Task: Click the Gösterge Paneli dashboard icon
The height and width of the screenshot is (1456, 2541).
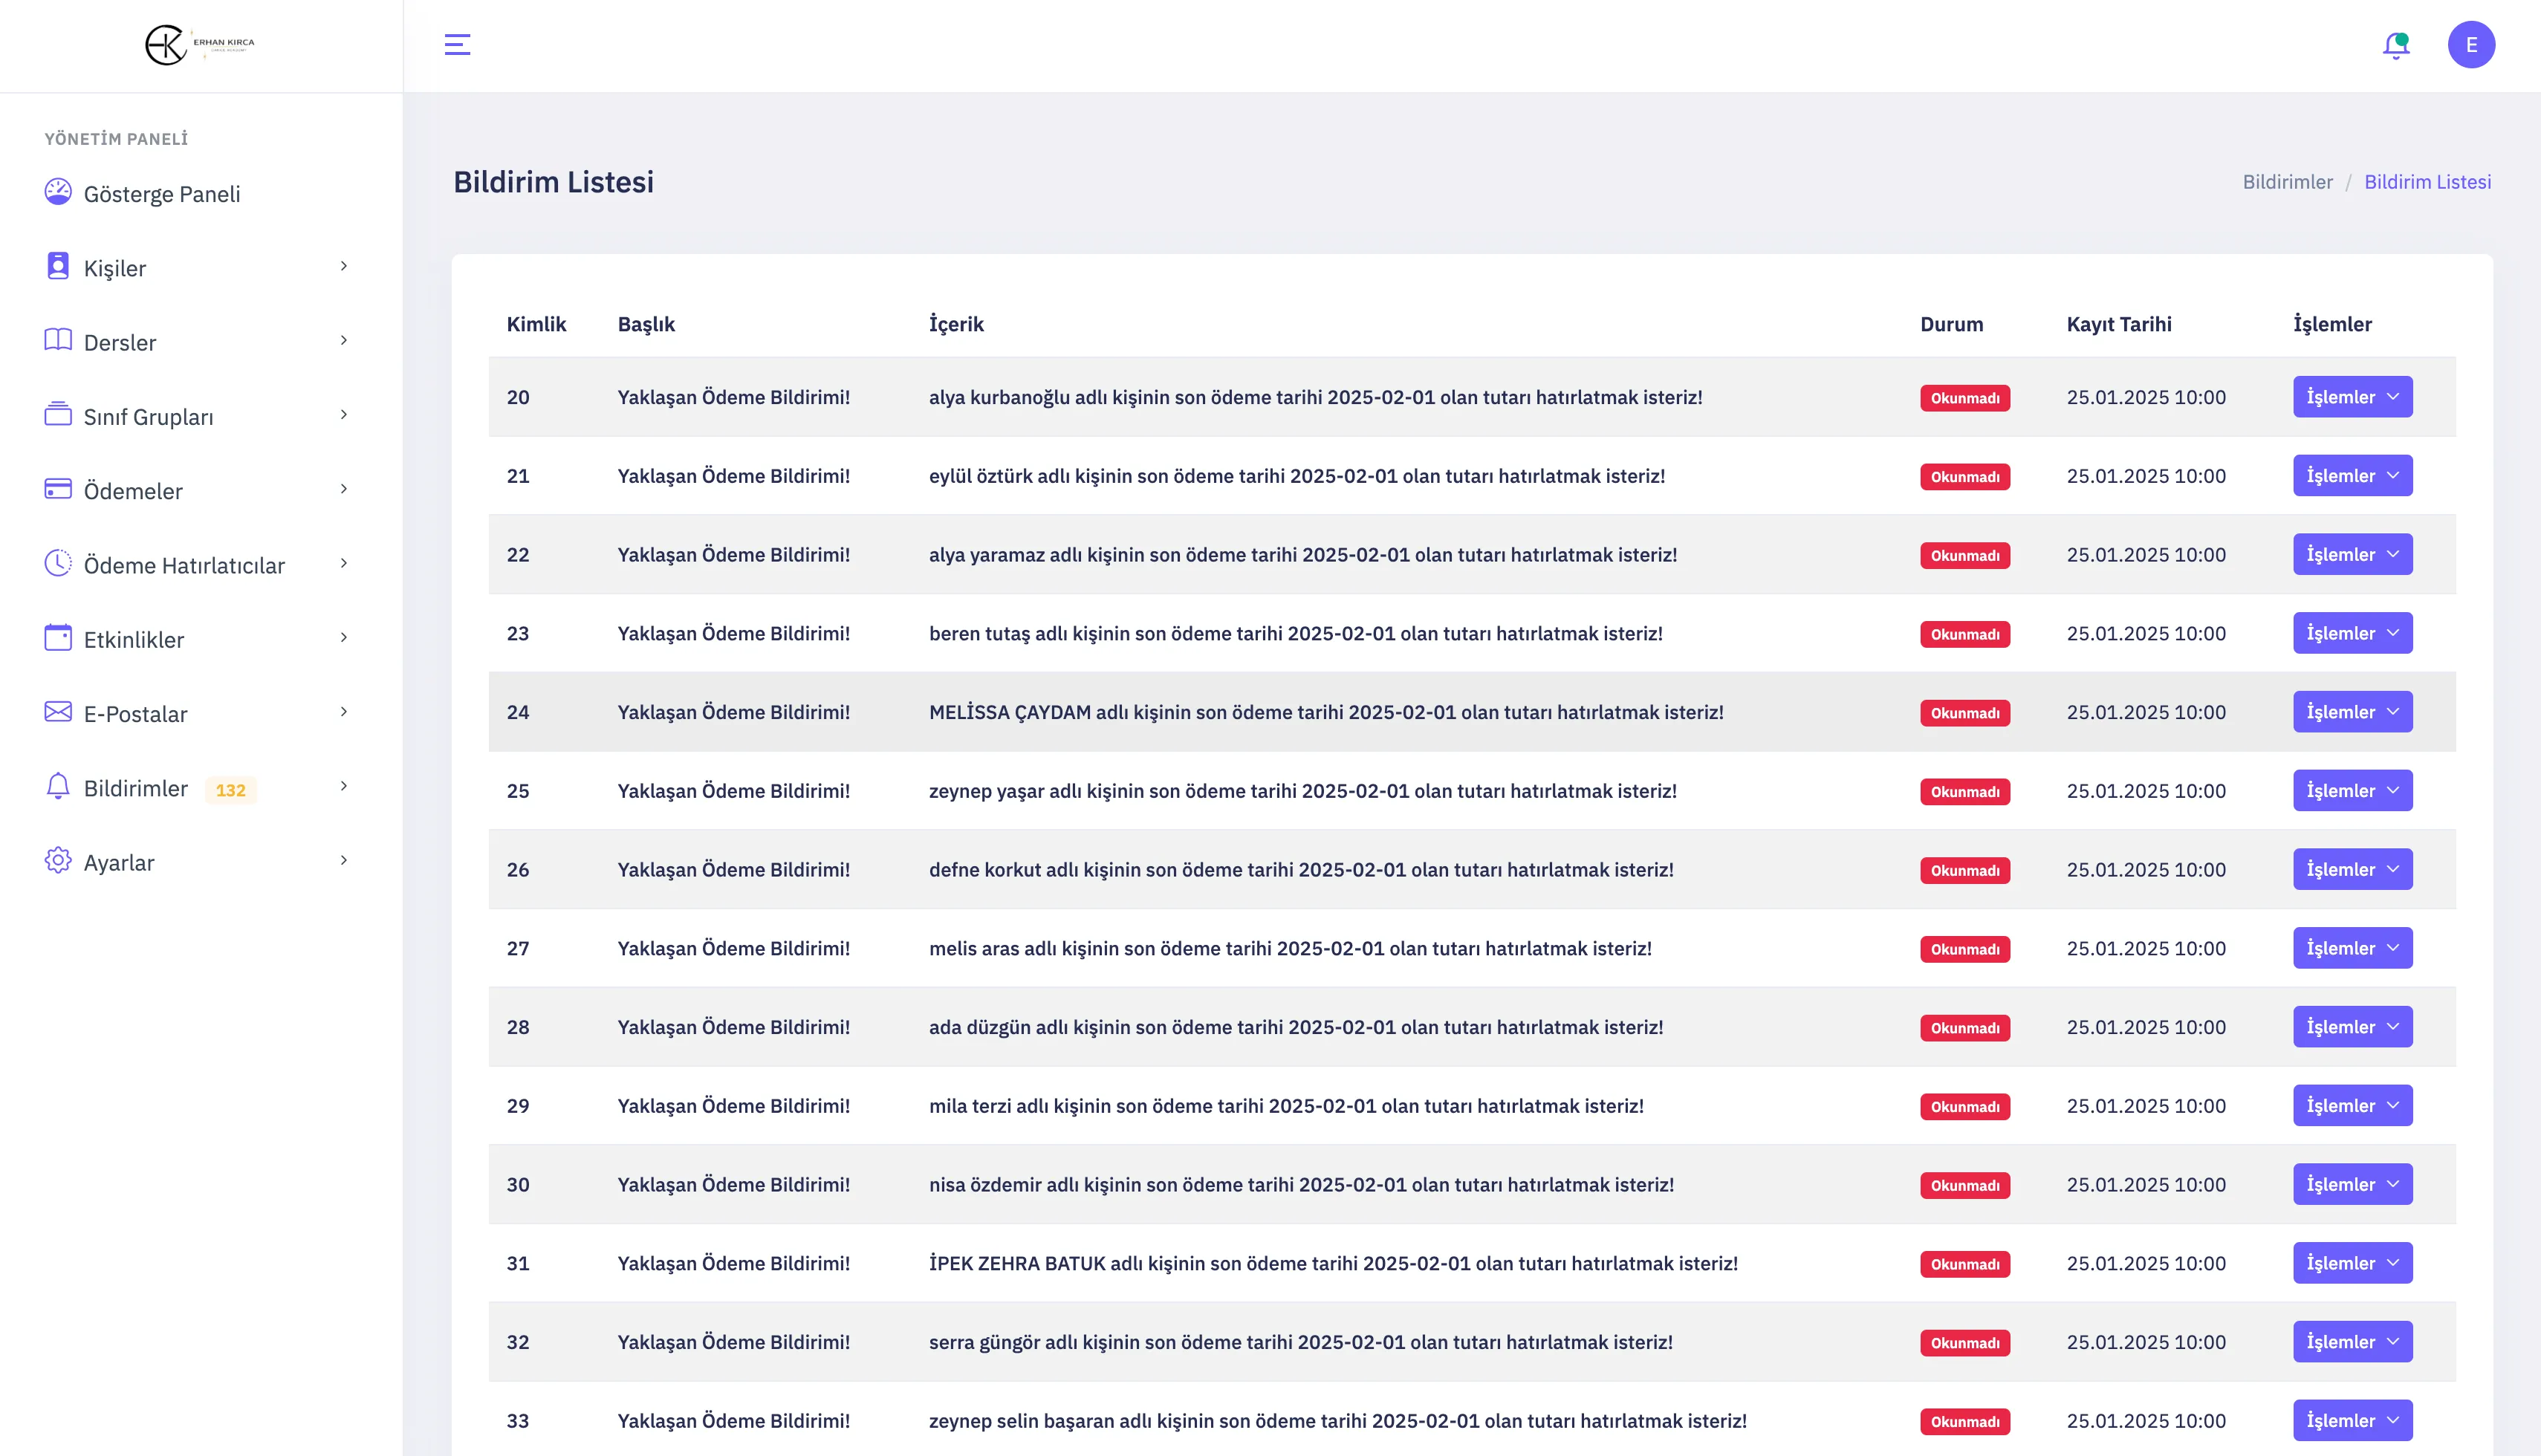Action: tap(58, 192)
